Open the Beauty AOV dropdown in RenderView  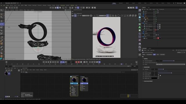[86, 16]
